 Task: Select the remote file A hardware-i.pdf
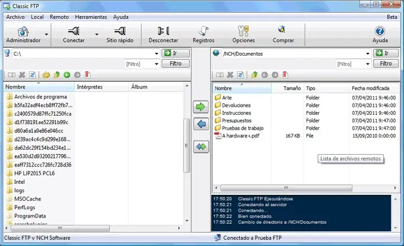click(x=240, y=136)
